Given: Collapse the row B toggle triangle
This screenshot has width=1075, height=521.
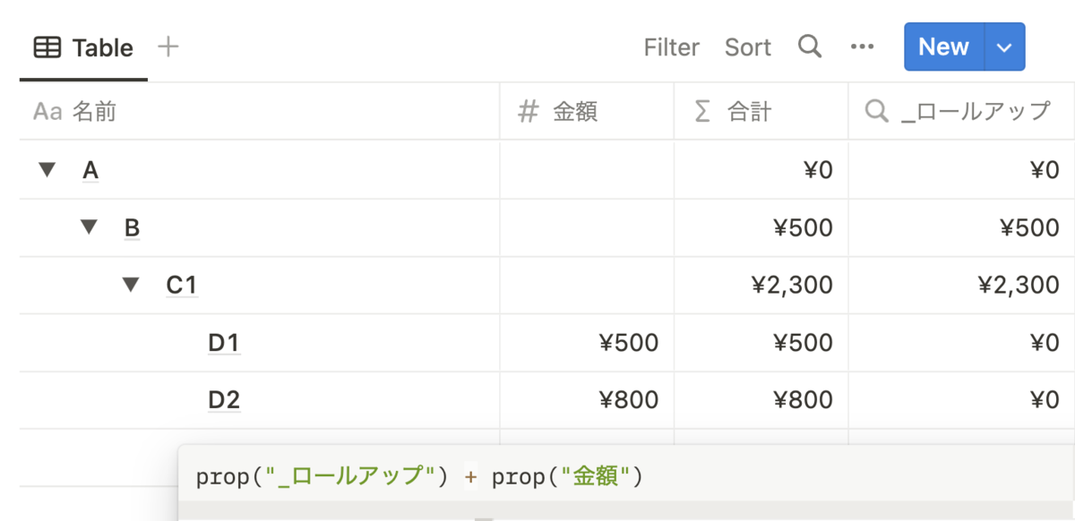Looking at the screenshot, I should click(89, 227).
